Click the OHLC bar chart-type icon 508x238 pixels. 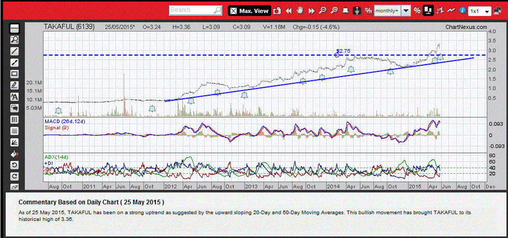[x=440, y=11]
